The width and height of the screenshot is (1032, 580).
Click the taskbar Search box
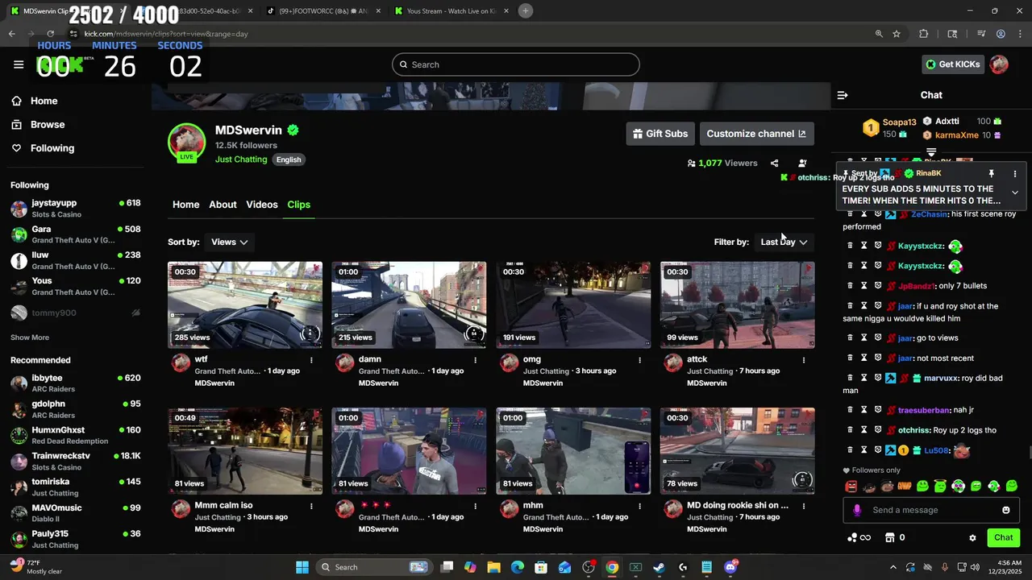tap(374, 567)
